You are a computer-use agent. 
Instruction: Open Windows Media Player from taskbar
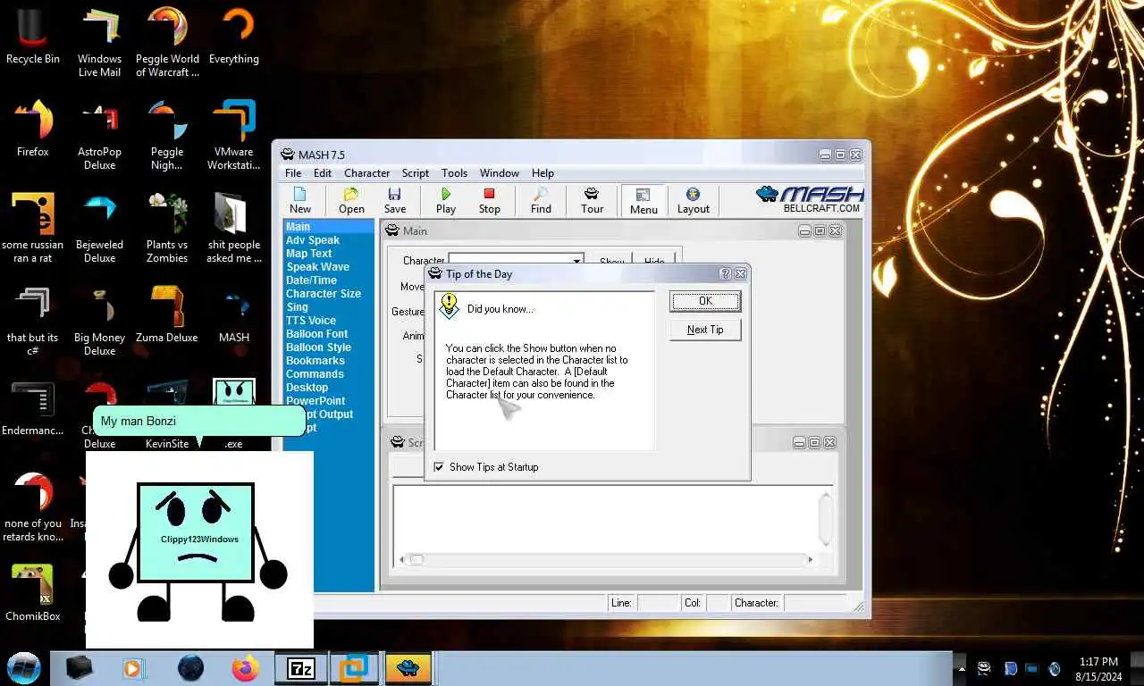click(x=133, y=667)
